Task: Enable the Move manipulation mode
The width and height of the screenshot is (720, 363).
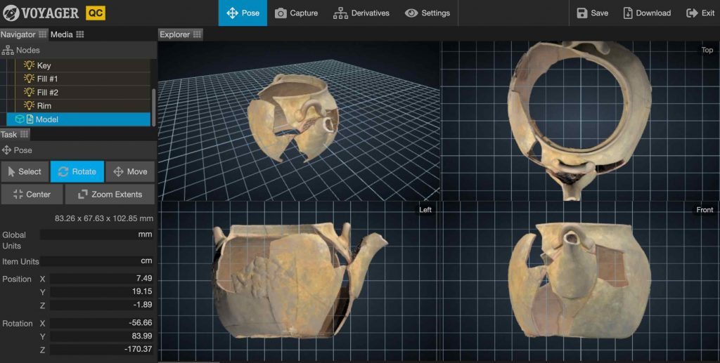Action: pyautogui.click(x=130, y=171)
